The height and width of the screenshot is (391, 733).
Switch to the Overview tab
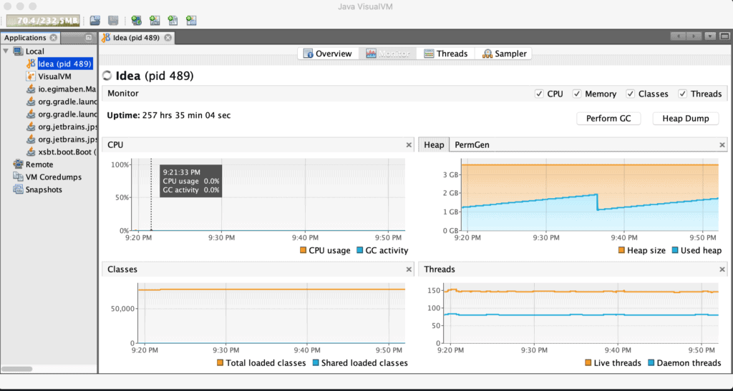point(328,54)
